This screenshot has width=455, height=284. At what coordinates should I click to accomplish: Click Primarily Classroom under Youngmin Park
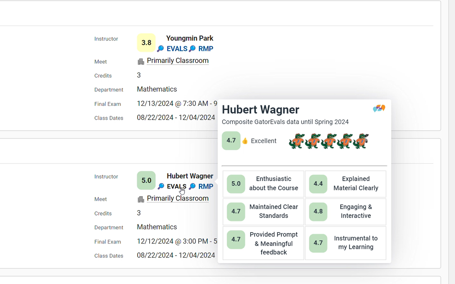178,61
